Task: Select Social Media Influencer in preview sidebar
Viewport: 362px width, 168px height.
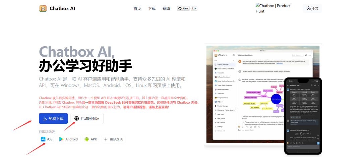Action: point(225,81)
